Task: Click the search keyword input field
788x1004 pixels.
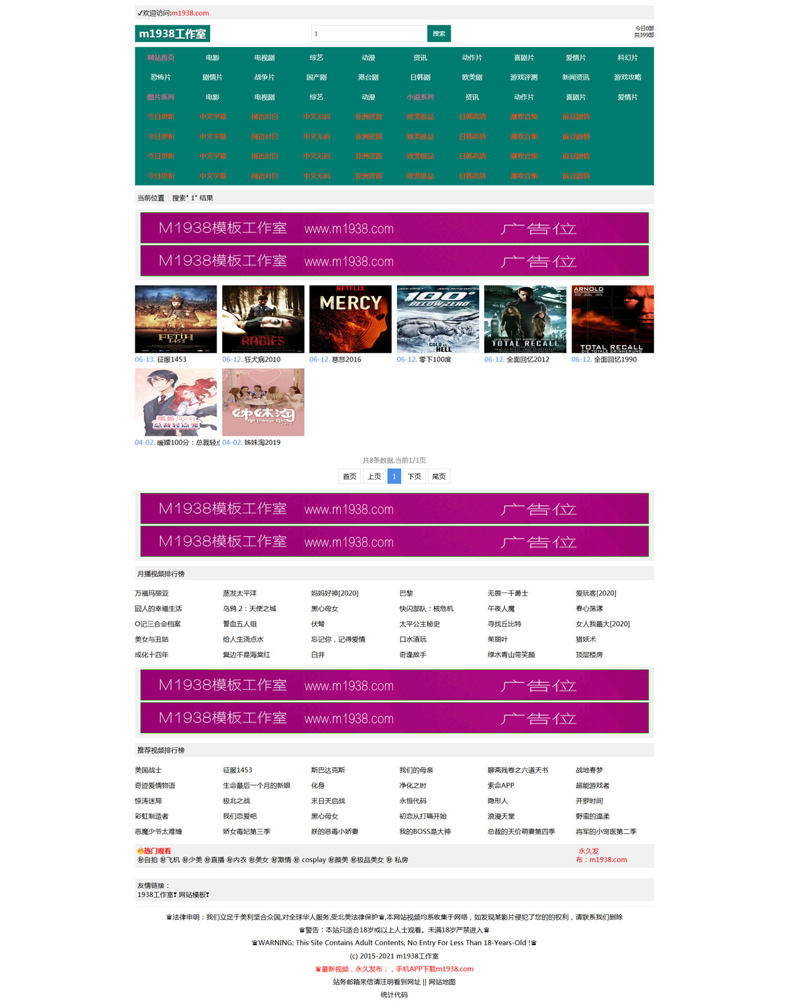Action: click(x=369, y=34)
